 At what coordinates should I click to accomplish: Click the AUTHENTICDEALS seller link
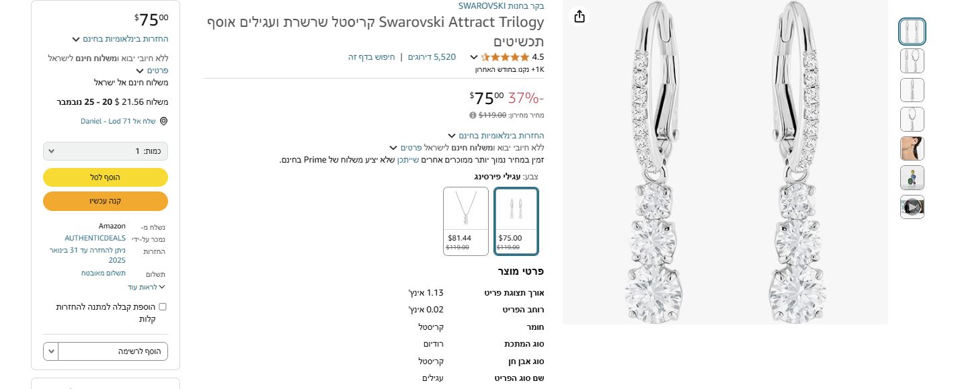pos(95,238)
